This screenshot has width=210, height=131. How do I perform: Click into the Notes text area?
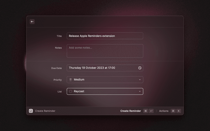[105, 51]
